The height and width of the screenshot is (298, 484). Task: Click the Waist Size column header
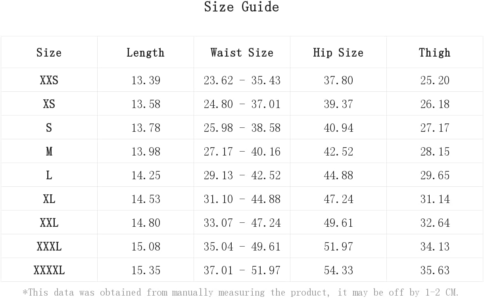coord(242,53)
